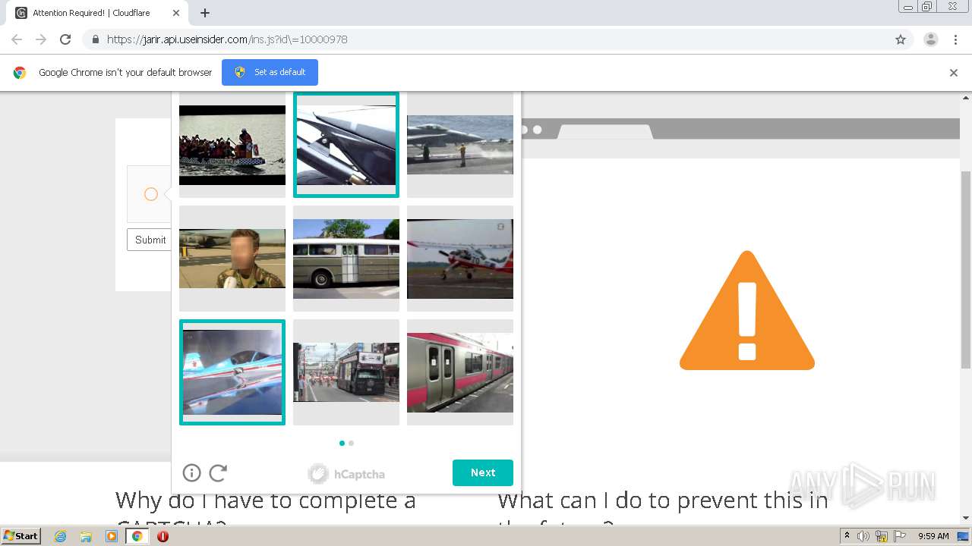
Task: Click the Submit button
Action: 150,240
